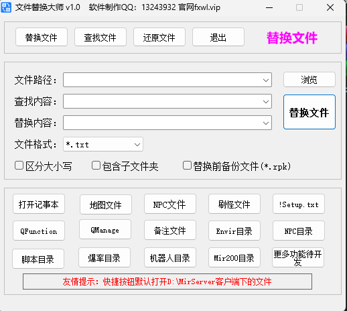347x311 pixels.
Task: Open the NPC文件 shortcut
Action: pos(170,204)
